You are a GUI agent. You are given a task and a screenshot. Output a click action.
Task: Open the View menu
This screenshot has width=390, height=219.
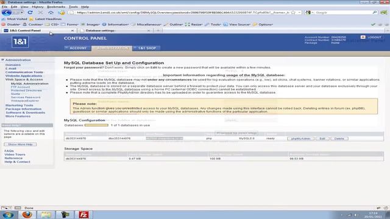click(24, 7)
